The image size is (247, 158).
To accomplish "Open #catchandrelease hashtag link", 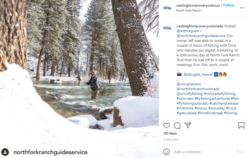I will click(224, 103).
